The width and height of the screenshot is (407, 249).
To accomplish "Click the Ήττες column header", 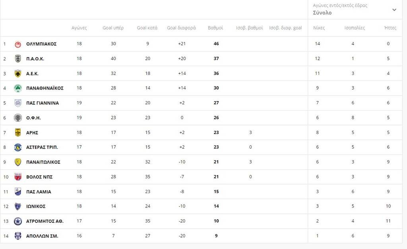I will 390,28.
